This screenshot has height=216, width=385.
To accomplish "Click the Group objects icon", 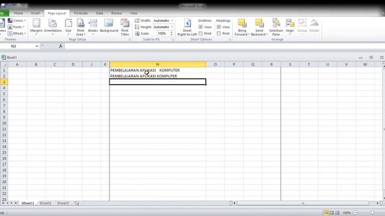I will pyautogui.click(x=302, y=23).
